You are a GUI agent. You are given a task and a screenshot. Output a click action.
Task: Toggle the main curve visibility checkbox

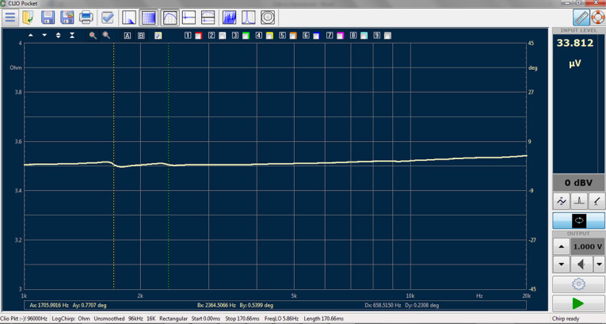(158, 36)
